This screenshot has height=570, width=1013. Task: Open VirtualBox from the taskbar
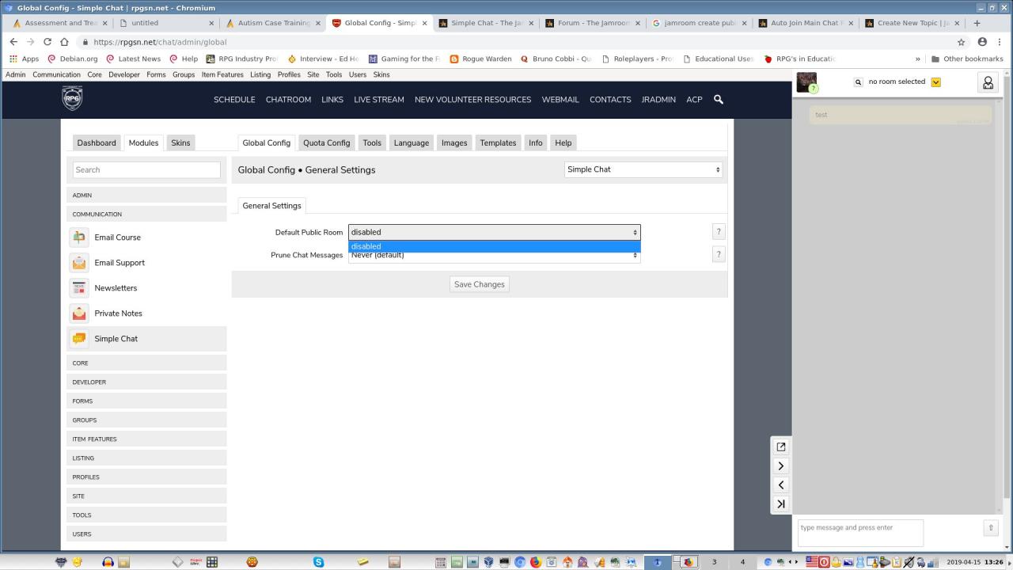coord(488,562)
